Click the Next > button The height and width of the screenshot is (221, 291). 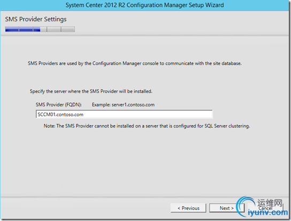click(x=227, y=208)
